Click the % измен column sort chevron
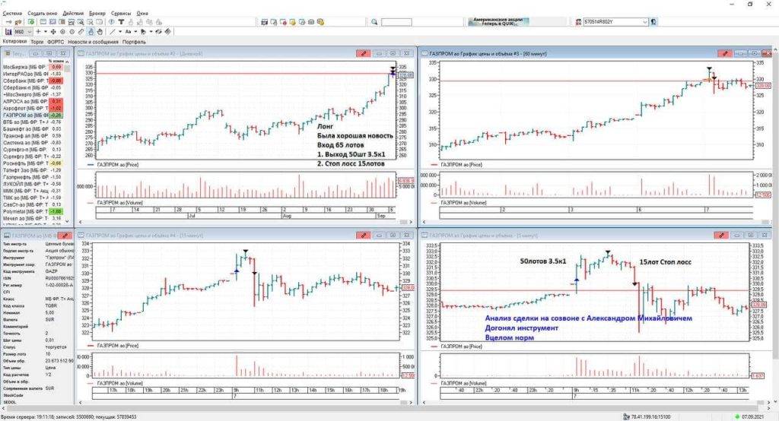The width and height of the screenshot is (779, 421). pos(68,61)
